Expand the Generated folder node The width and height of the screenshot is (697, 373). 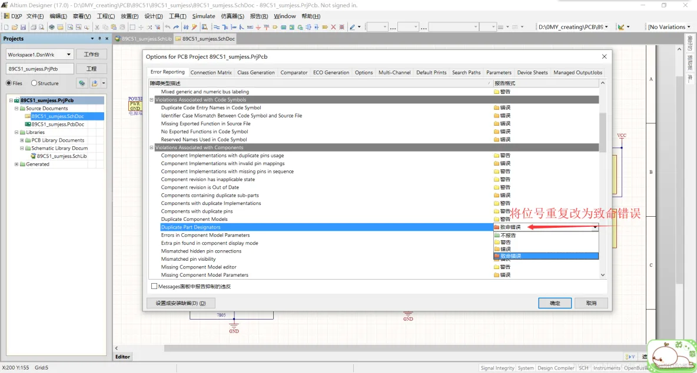[x=16, y=164]
